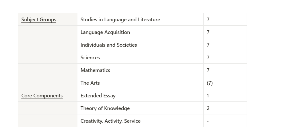Click the Individuals and Societies cell
Viewport: 281px width, 136px height.
tap(140, 45)
